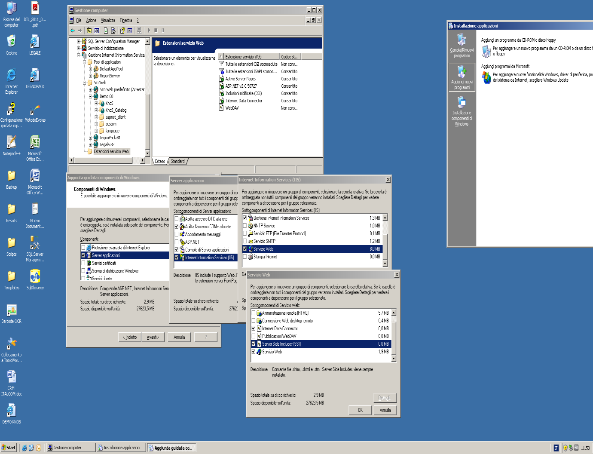
Task: Open the SqlDbx.exe desktop icon
Action: 35,280
